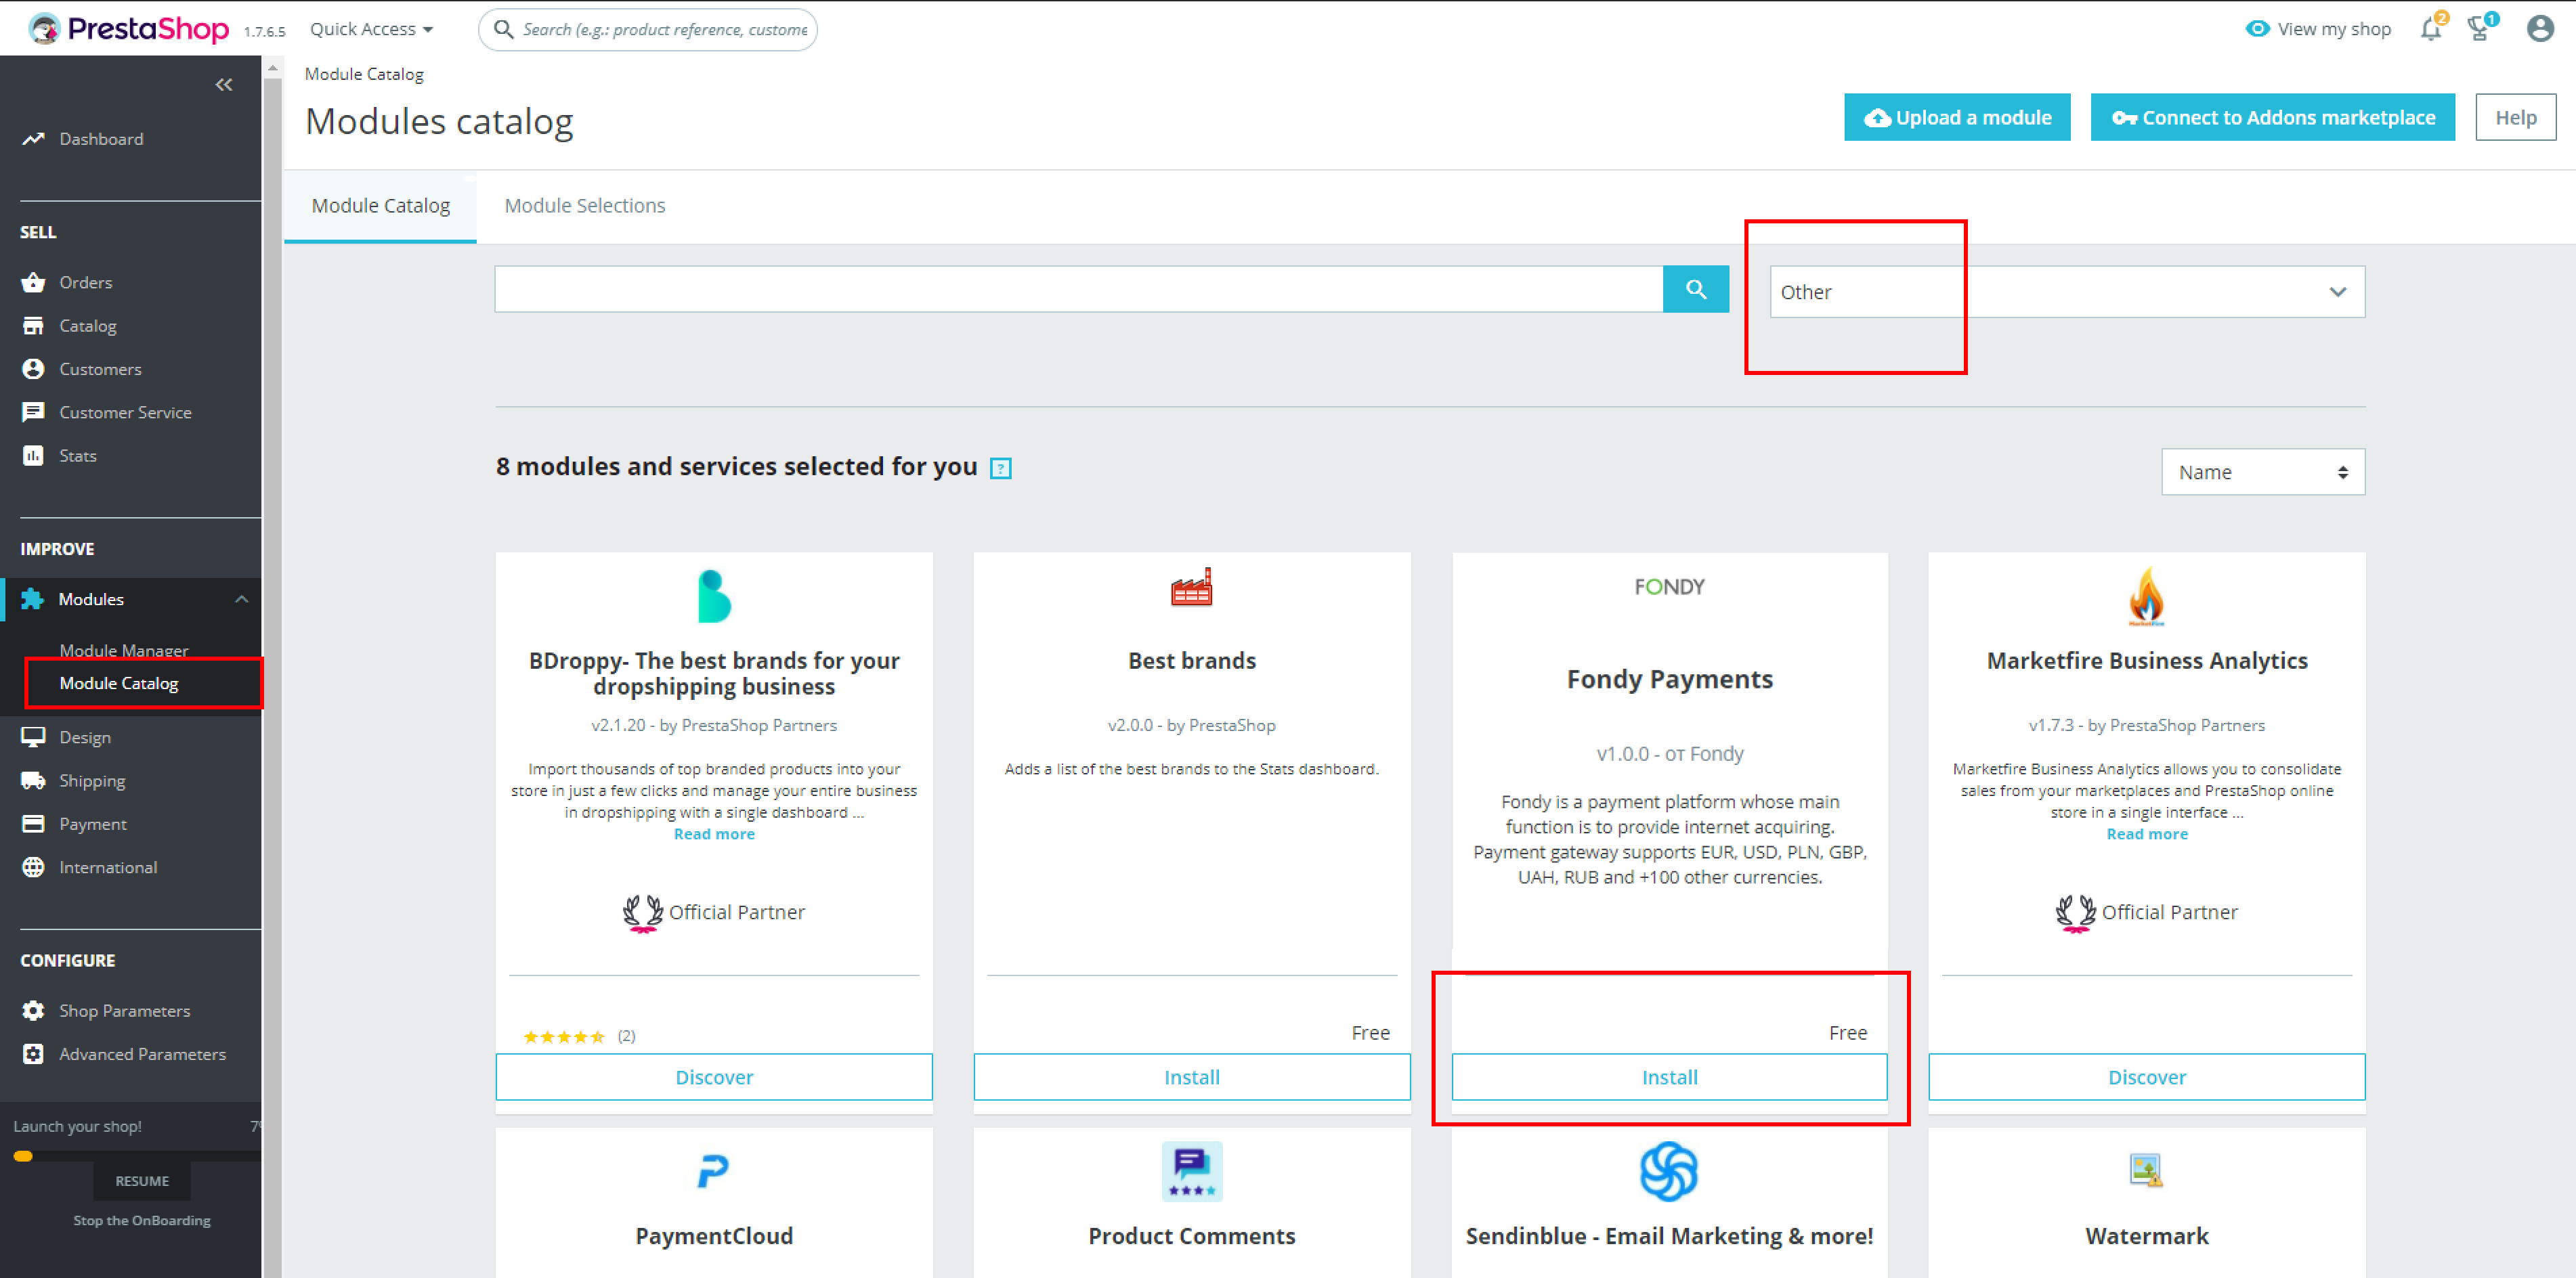
Task: Open Module Catalog in the sidebar
Action: (x=119, y=684)
